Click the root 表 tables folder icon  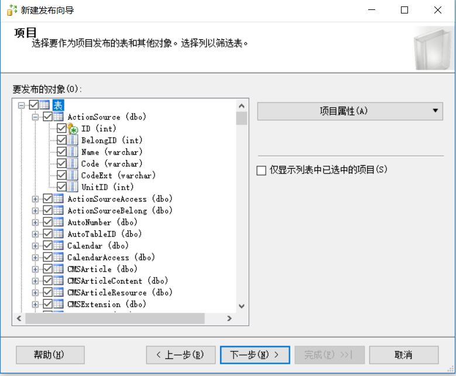click(44, 105)
